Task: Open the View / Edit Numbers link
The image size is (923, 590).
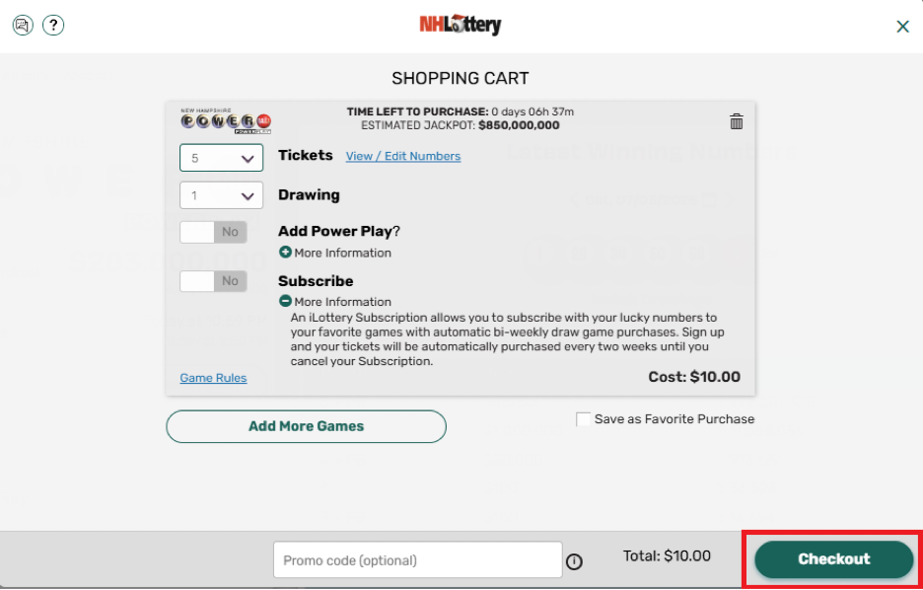Action: click(403, 156)
